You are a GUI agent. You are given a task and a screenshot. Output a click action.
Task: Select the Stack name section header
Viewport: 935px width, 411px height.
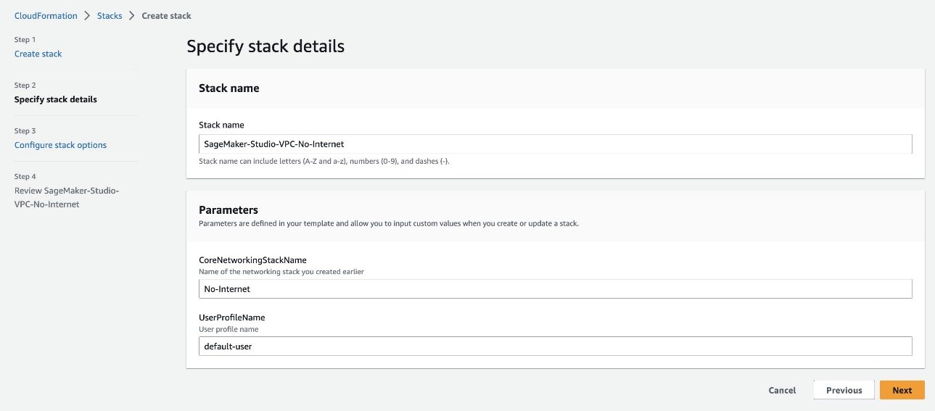coord(229,88)
